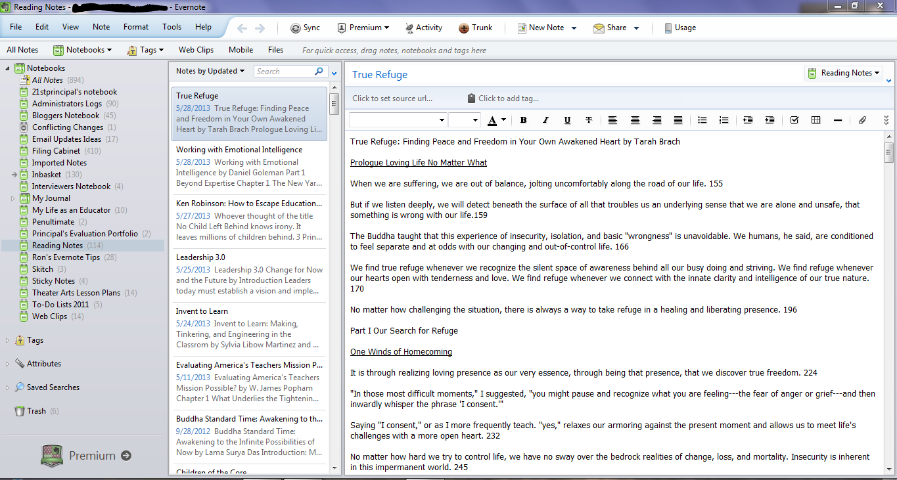Click the magnifier icon in the search box

[319, 71]
